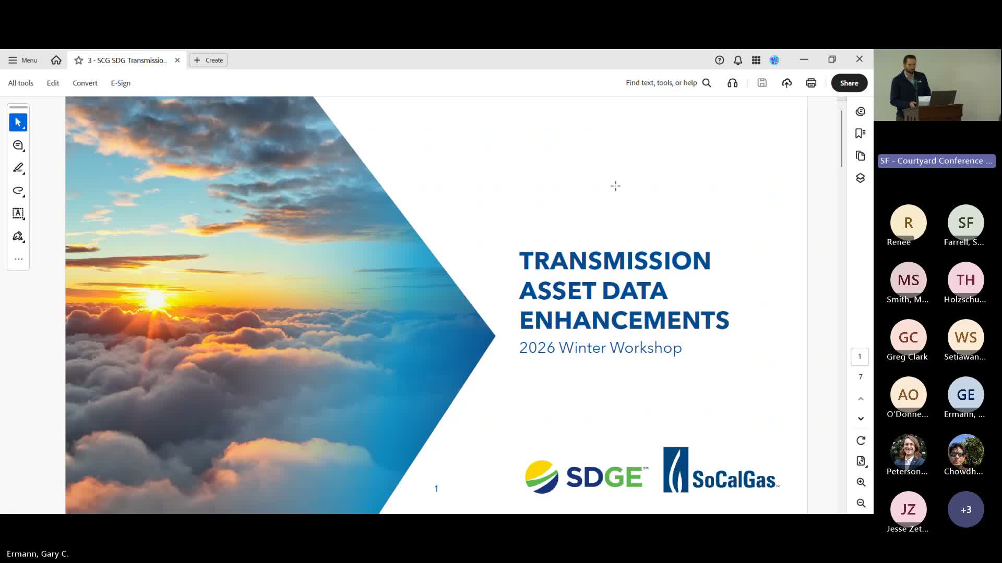Click the Create new tab button
The height and width of the screenshot is (563, 1002).
click(208, 60)
